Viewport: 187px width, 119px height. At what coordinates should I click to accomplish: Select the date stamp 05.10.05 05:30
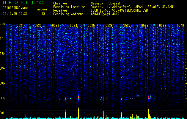15,14
